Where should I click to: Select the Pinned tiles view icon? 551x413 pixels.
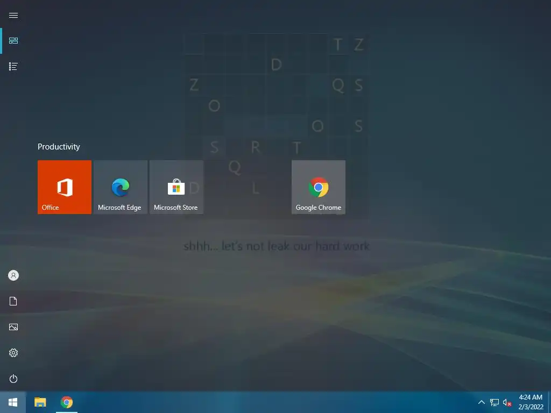coord(13,41)
